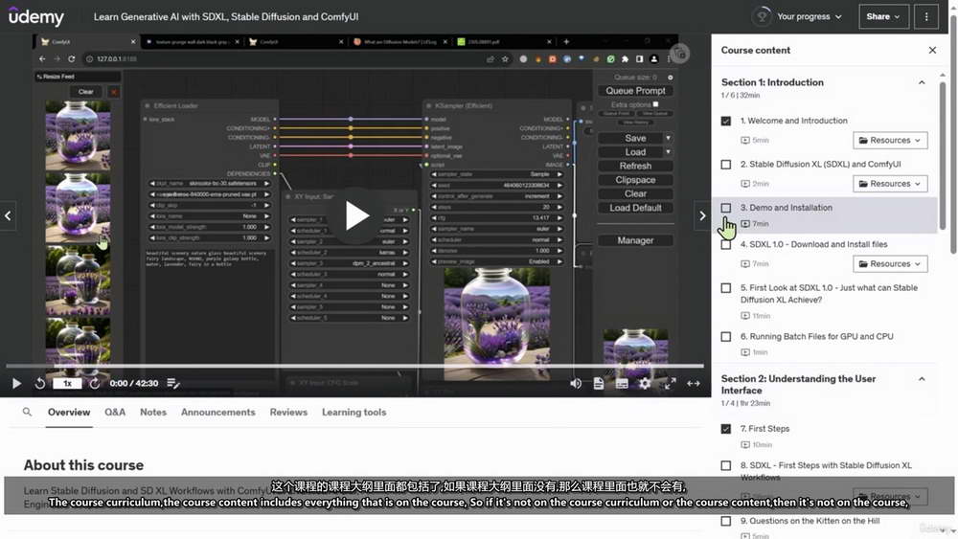Toggle expanded view icon
This screenshot has height=539, width=958.
[694, 383]
